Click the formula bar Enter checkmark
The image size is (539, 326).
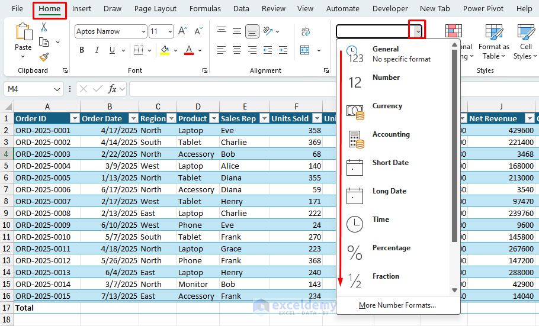(98, 89)
